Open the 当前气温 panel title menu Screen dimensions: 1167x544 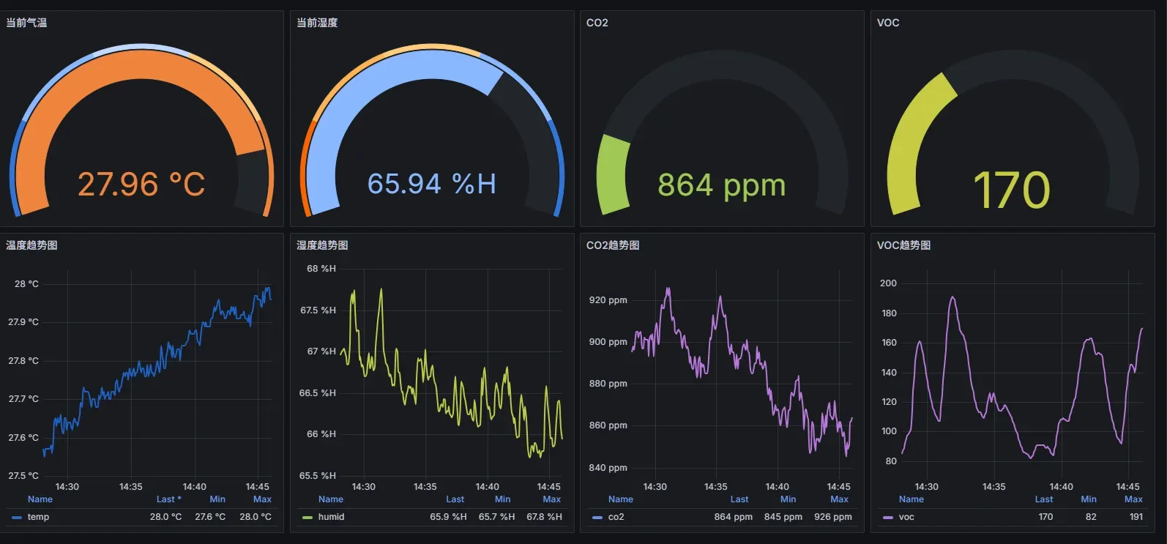point(26,23)
